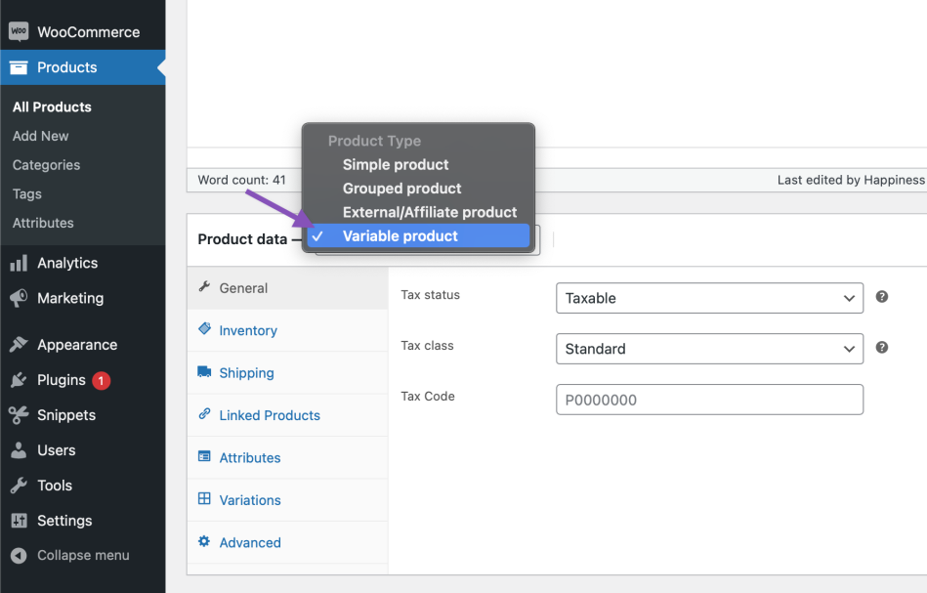Click the Settings sliders icon
Viewport: 927px width, 593px height.
pos(19,521)
